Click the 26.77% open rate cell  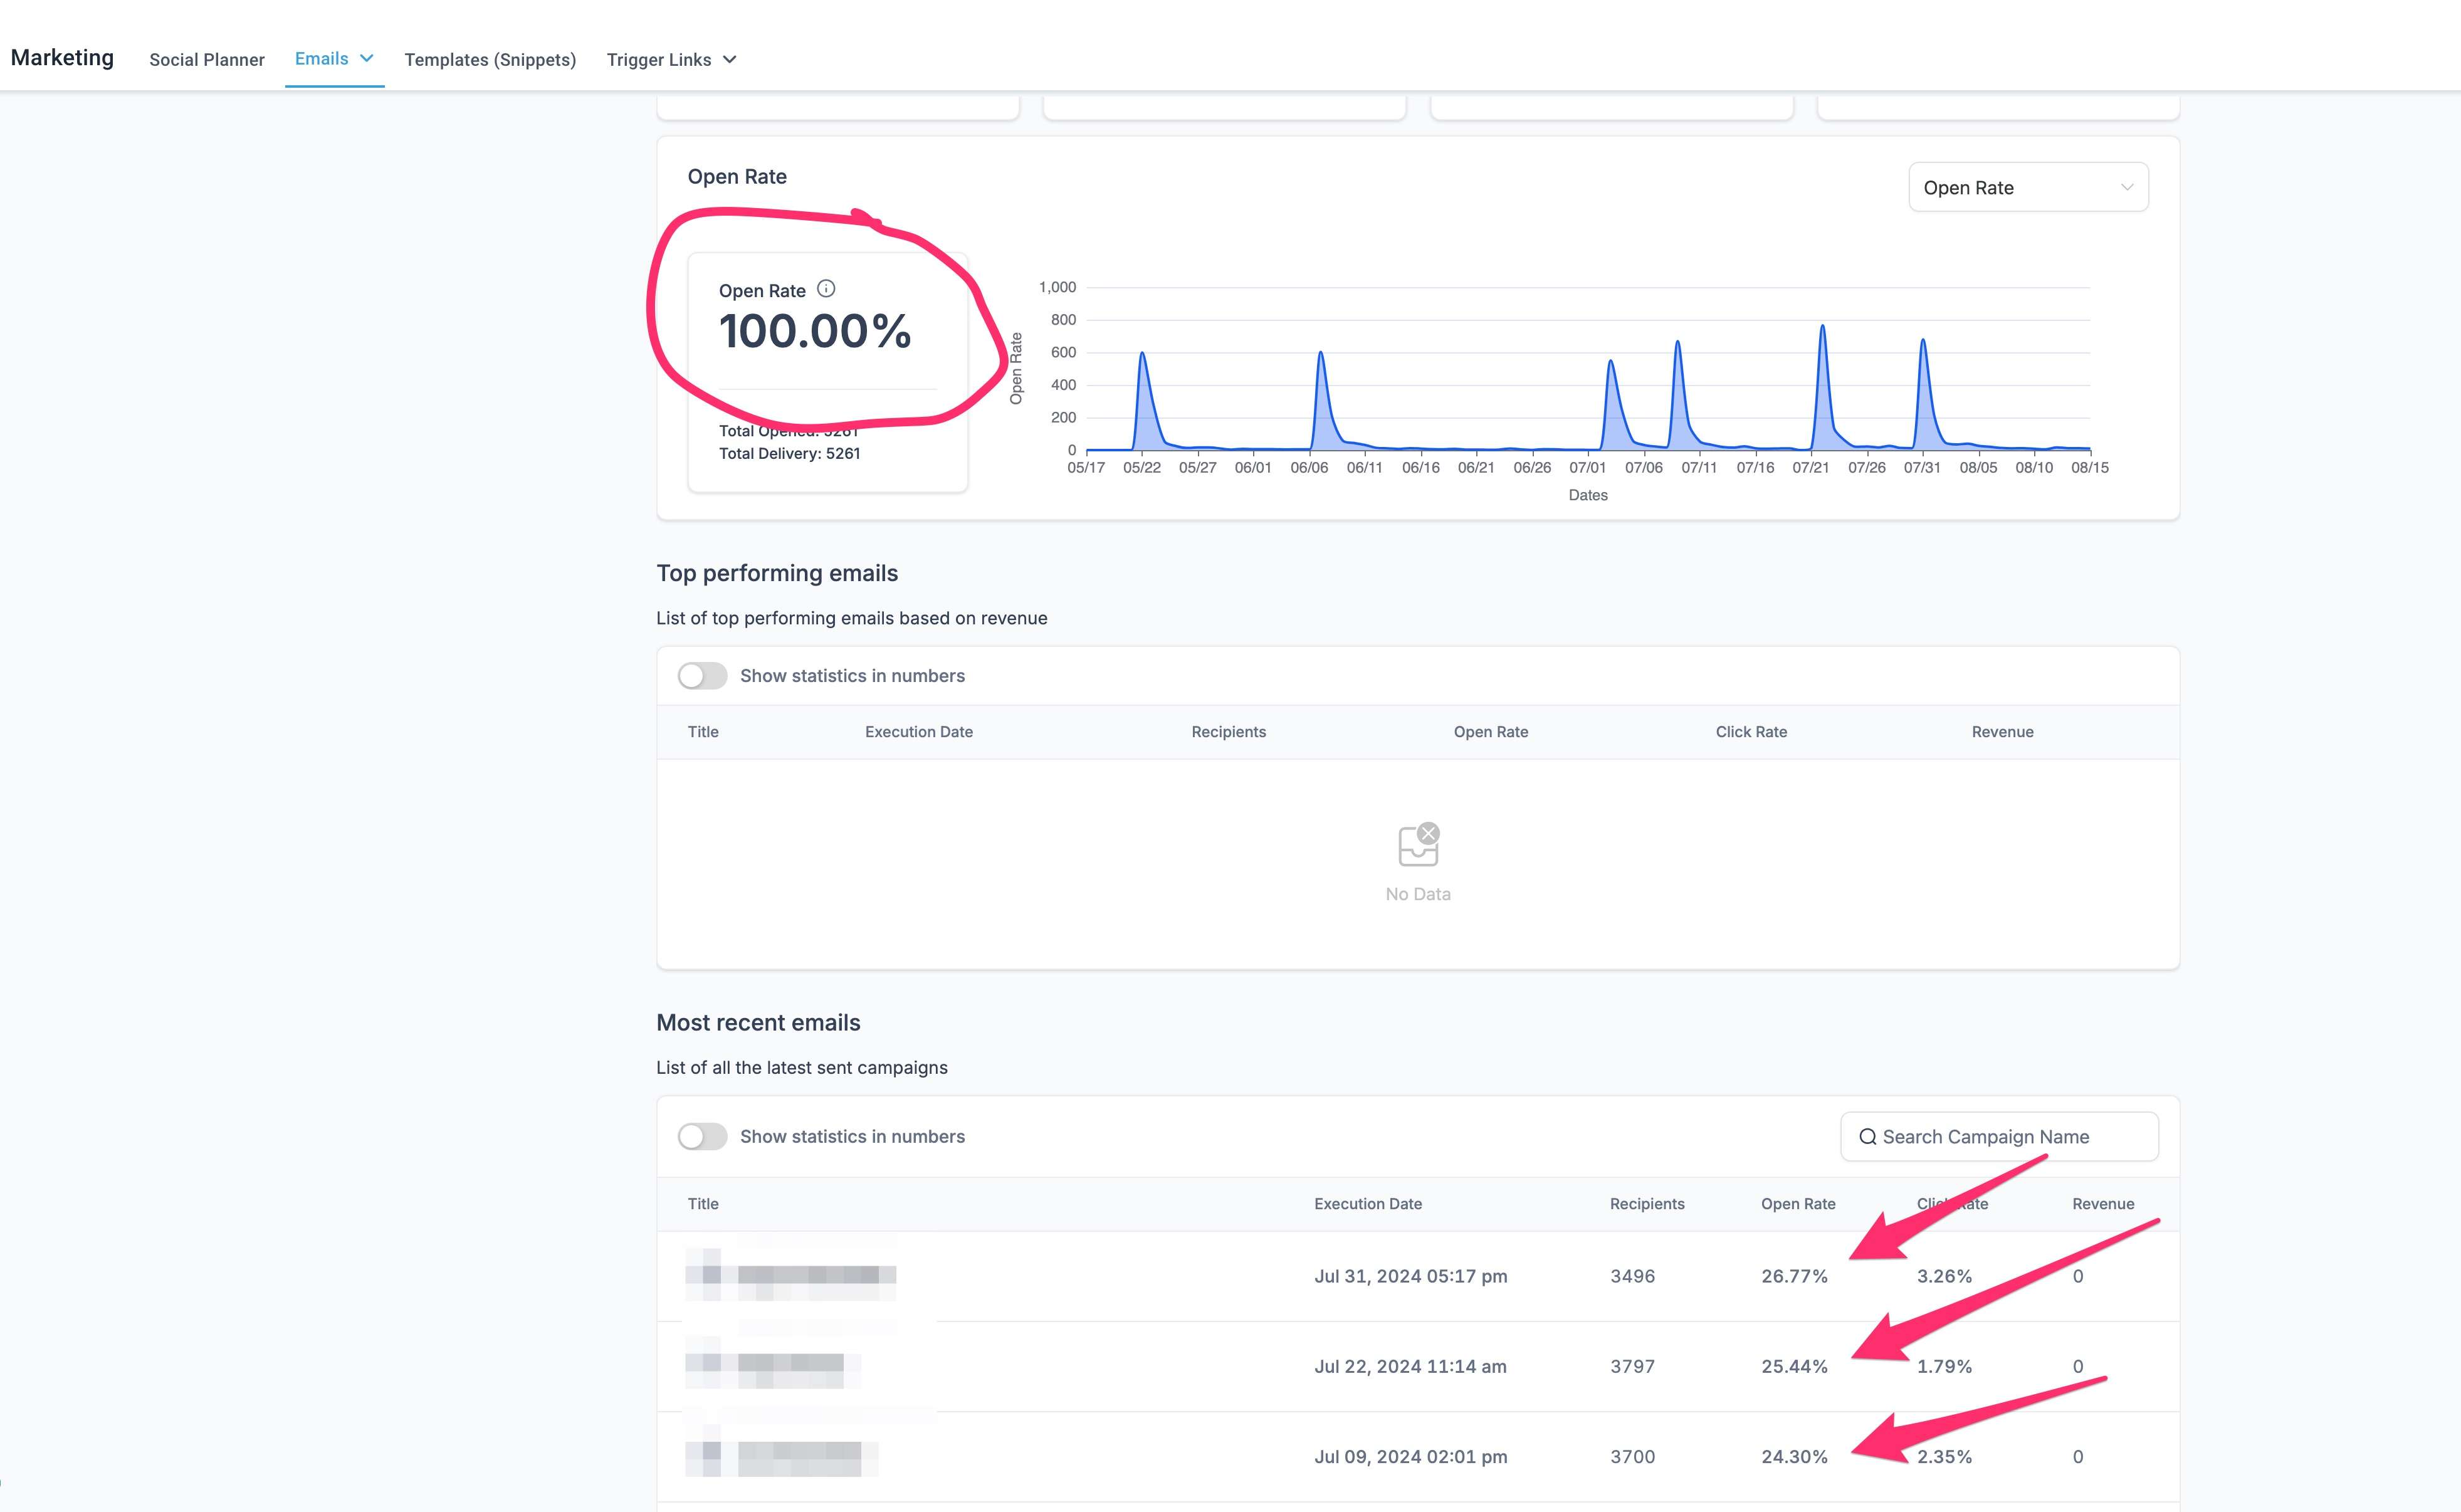(x=1794, y=1276)
